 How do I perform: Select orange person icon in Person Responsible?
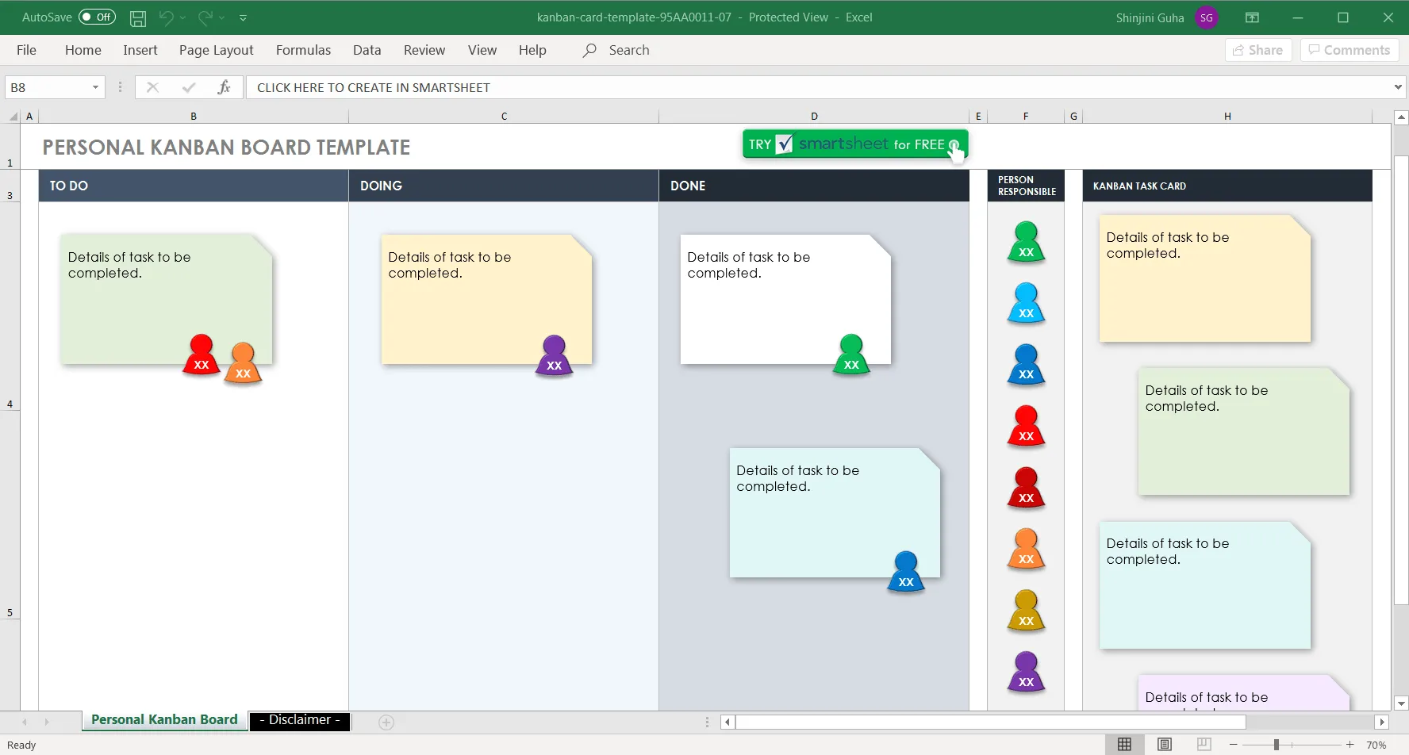(1026, 549)
